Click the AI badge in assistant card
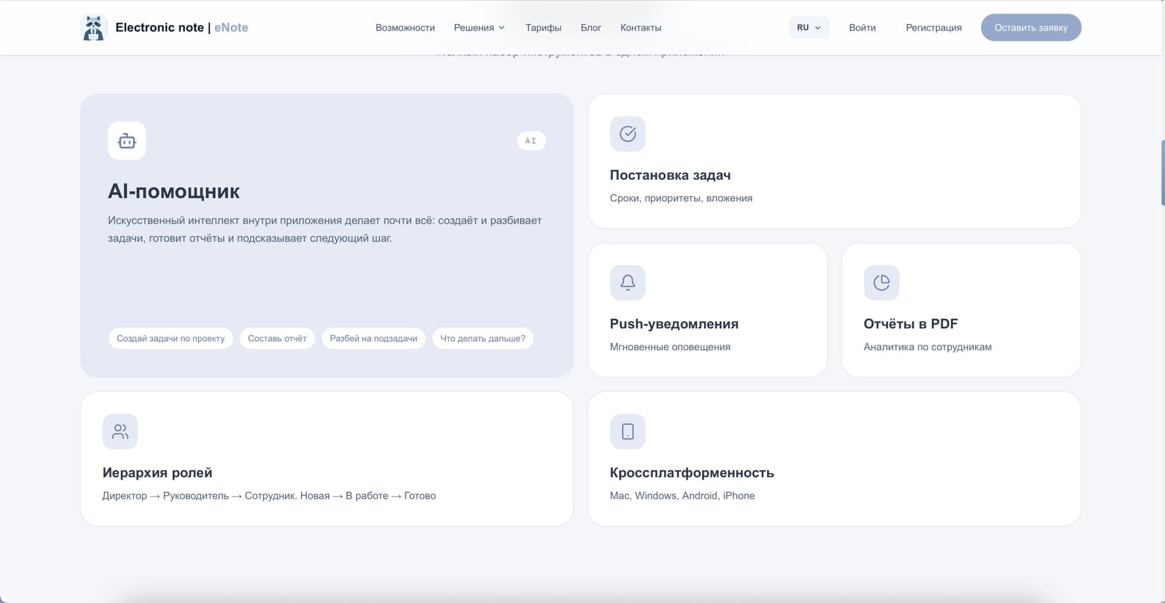Viewport: 1165px width, 603px height. coord(531,141)
